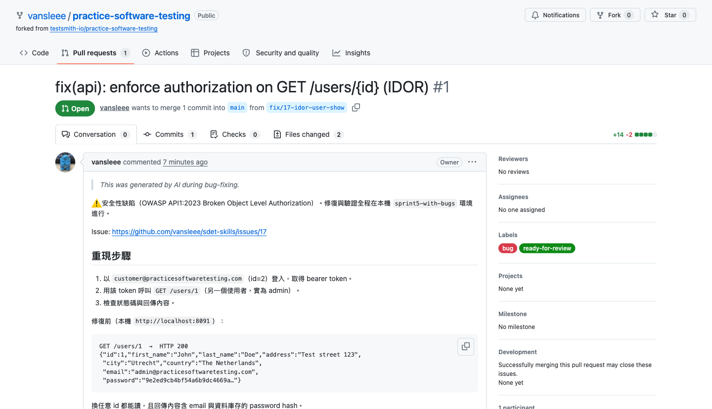
Task: Open the Checks tab
Action: (235, 134)
